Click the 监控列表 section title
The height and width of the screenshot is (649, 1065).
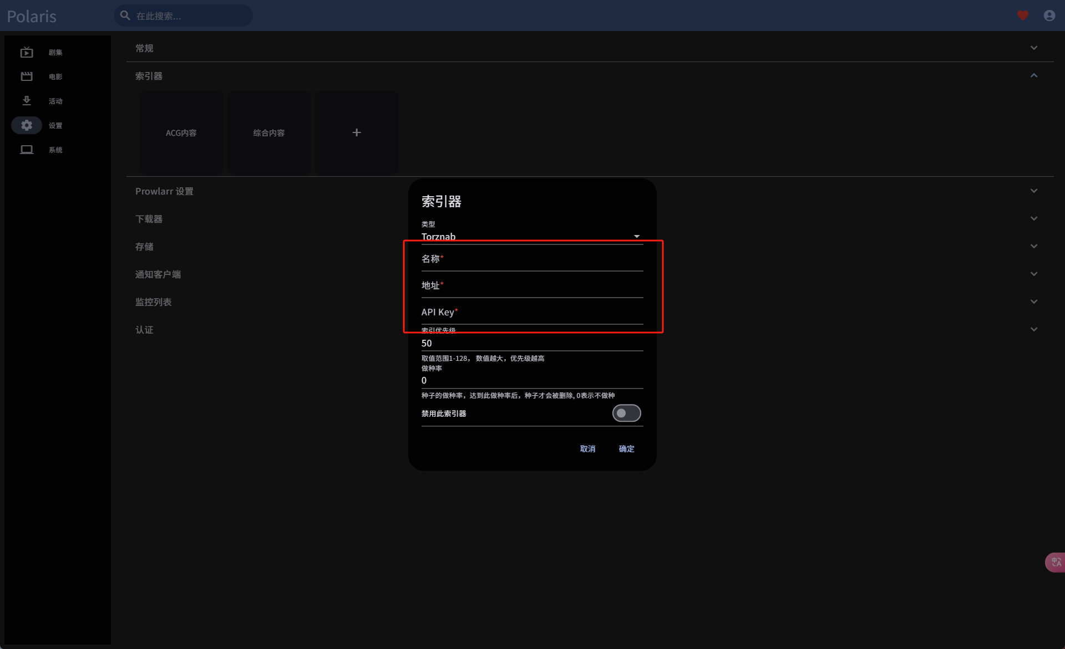click(154, 302)
